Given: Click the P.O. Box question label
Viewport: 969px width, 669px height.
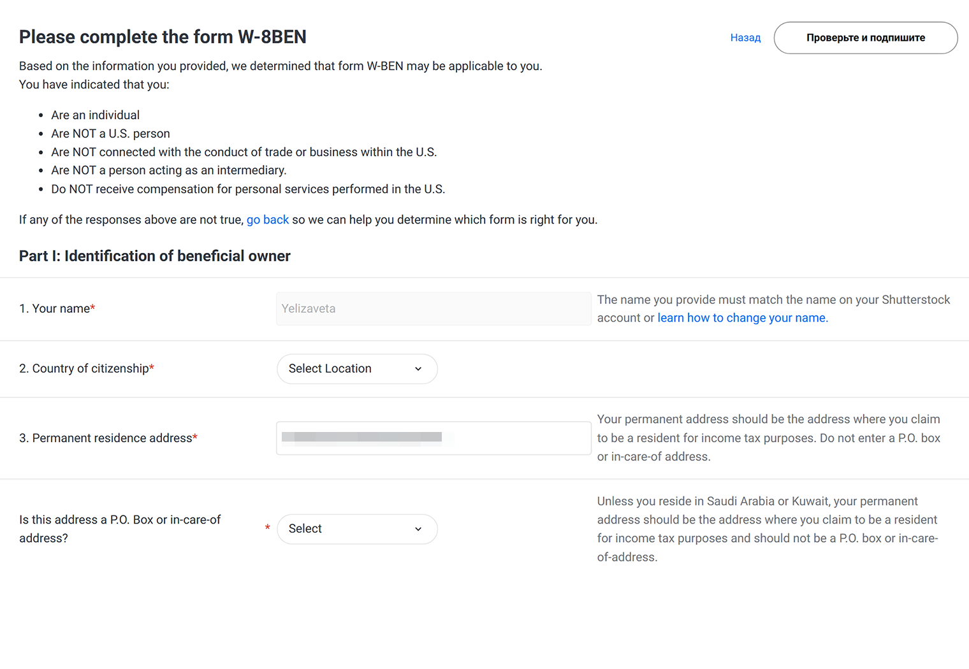Looking at the screenshot, I should pyautogui.click(x=120, y=529).
